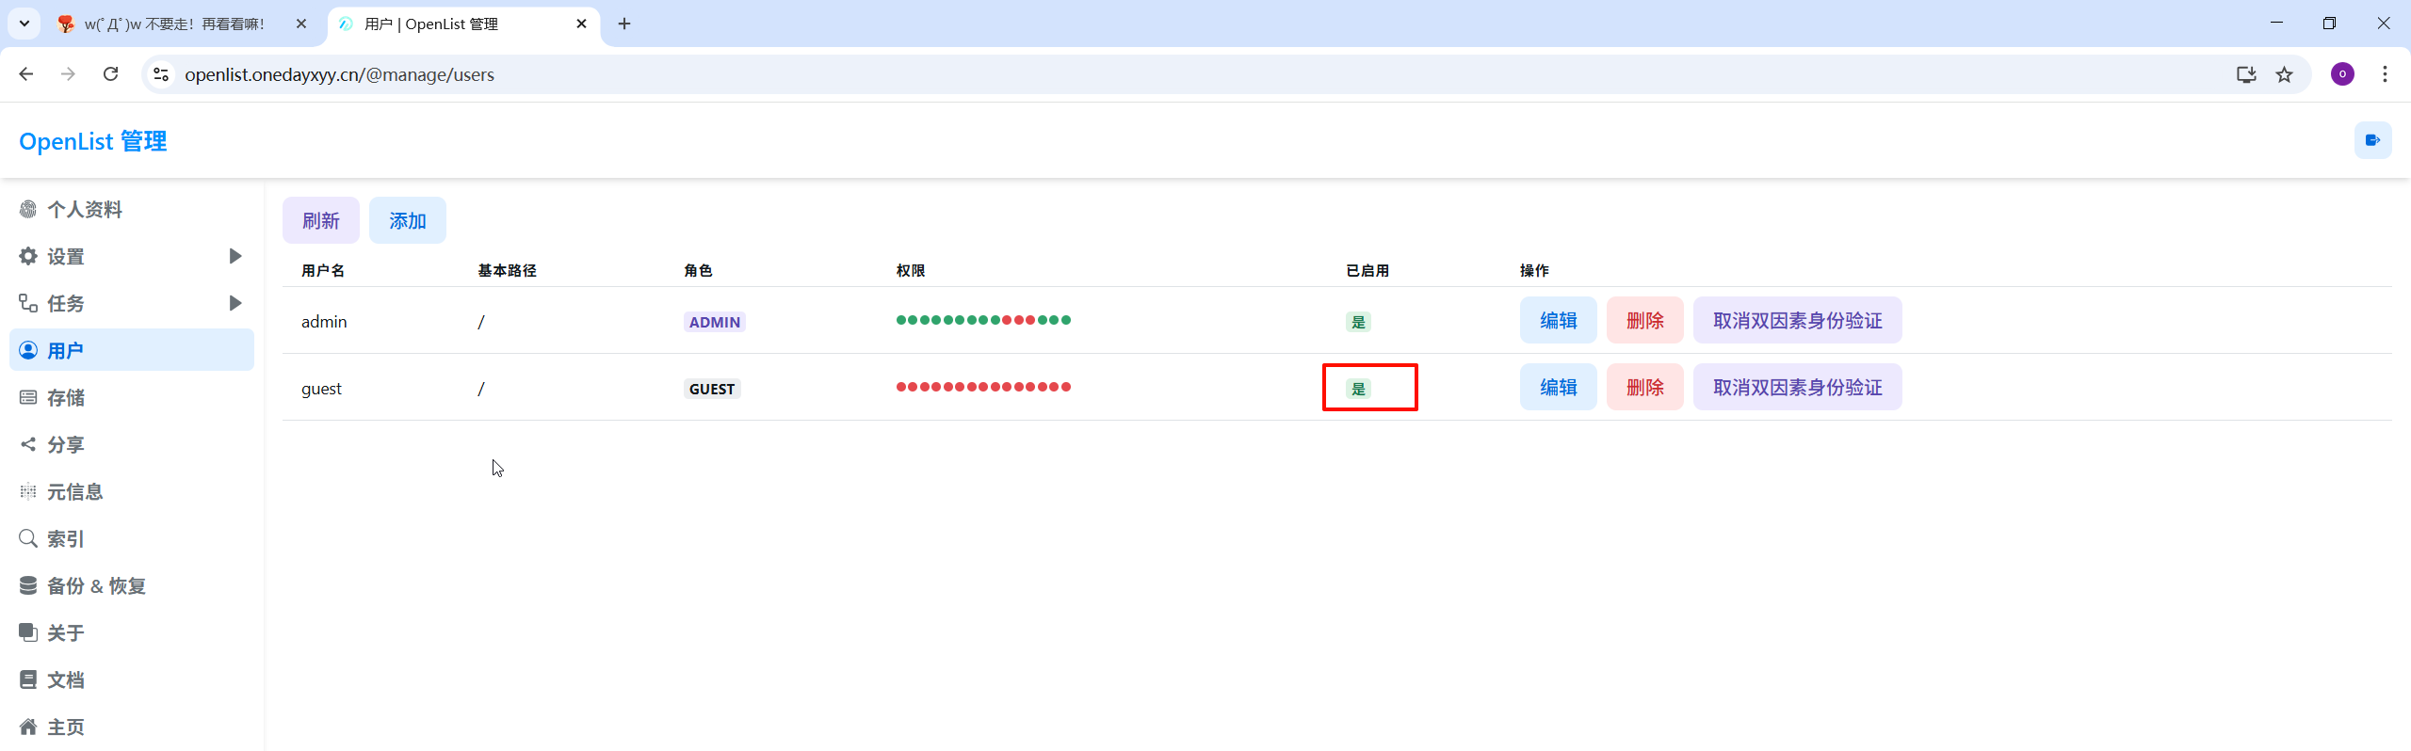This screenshot has height=751, width=2411.
Task: Delete the admin user with 删除
Action: click(x=1644, y=321)
